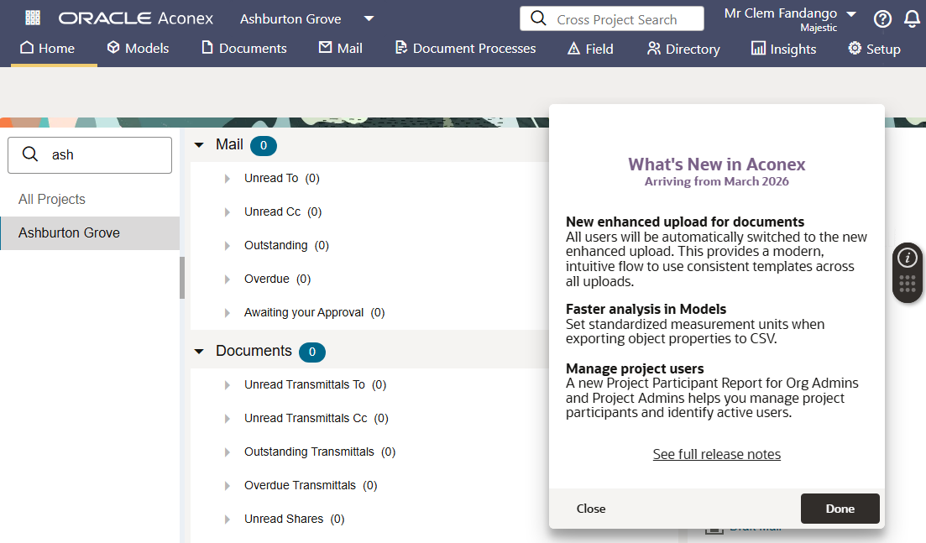Expand the Unread To mail item

click(x=228, y=179)
